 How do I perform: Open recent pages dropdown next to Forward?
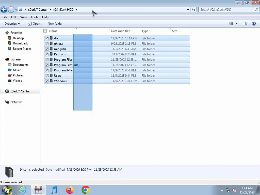[16, 10]
